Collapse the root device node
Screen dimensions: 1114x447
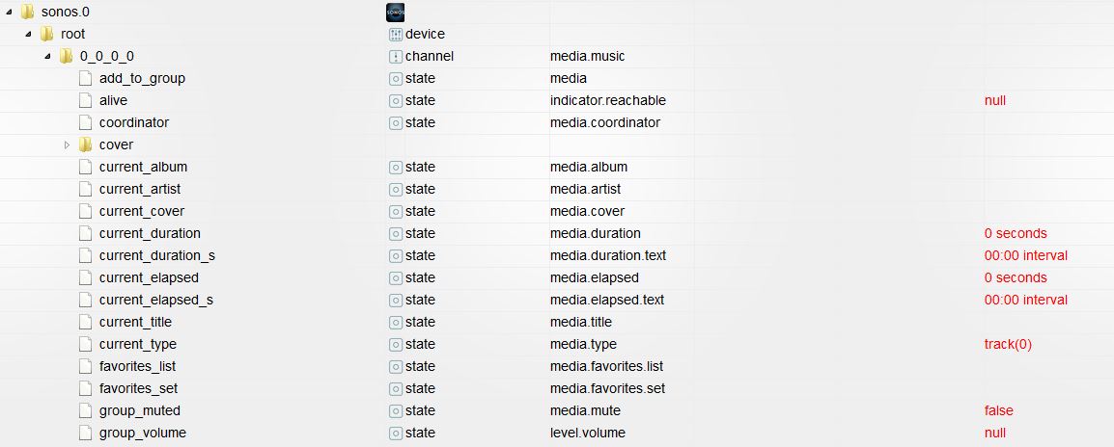(x=28, y=34)
